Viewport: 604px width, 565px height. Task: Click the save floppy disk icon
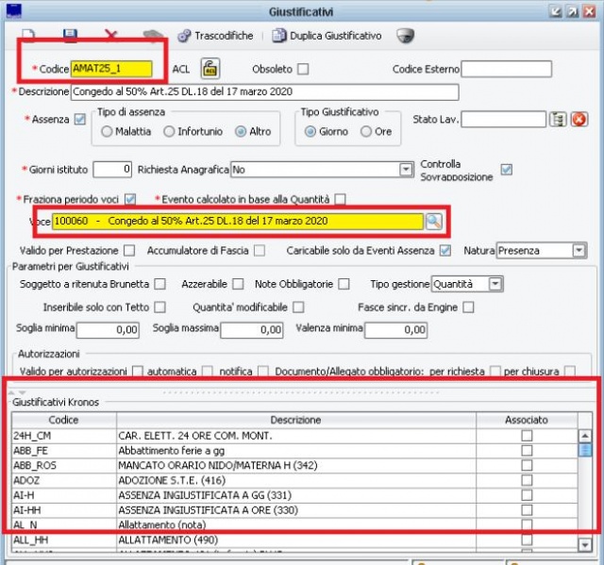(70, 36)
